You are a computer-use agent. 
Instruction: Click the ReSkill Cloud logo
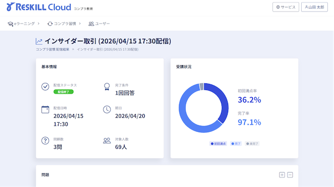pyautogui.click(x=39, y=7)
